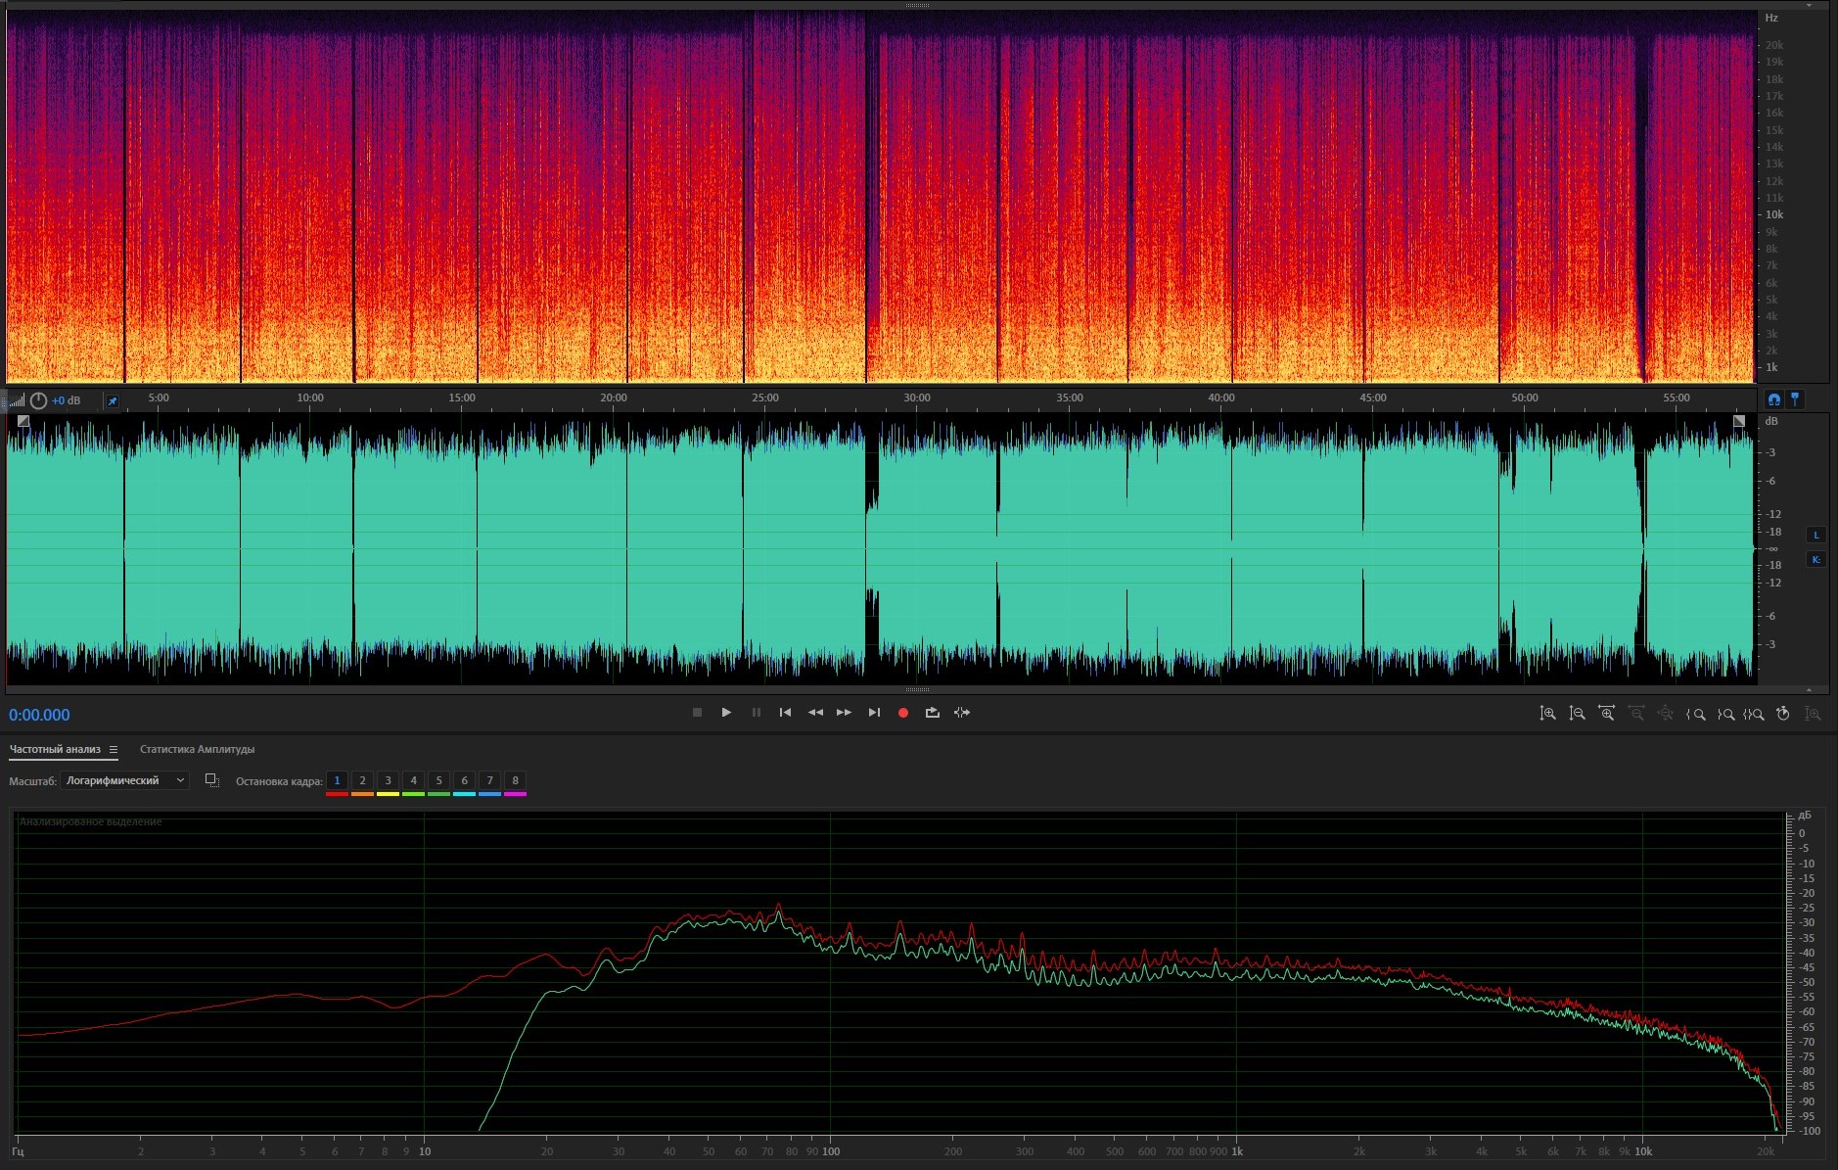This screenshot has height=1170, width=1838.
Task: Toggle loop playback icon
Action: click(x=932, y=713)
